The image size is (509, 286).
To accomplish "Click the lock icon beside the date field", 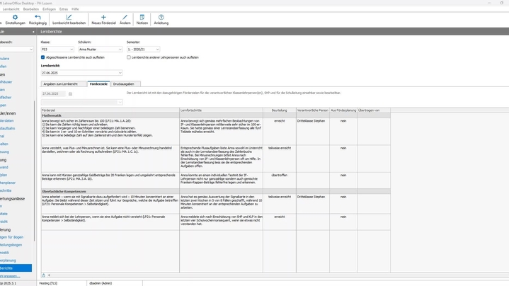I will tap(70, 94).
